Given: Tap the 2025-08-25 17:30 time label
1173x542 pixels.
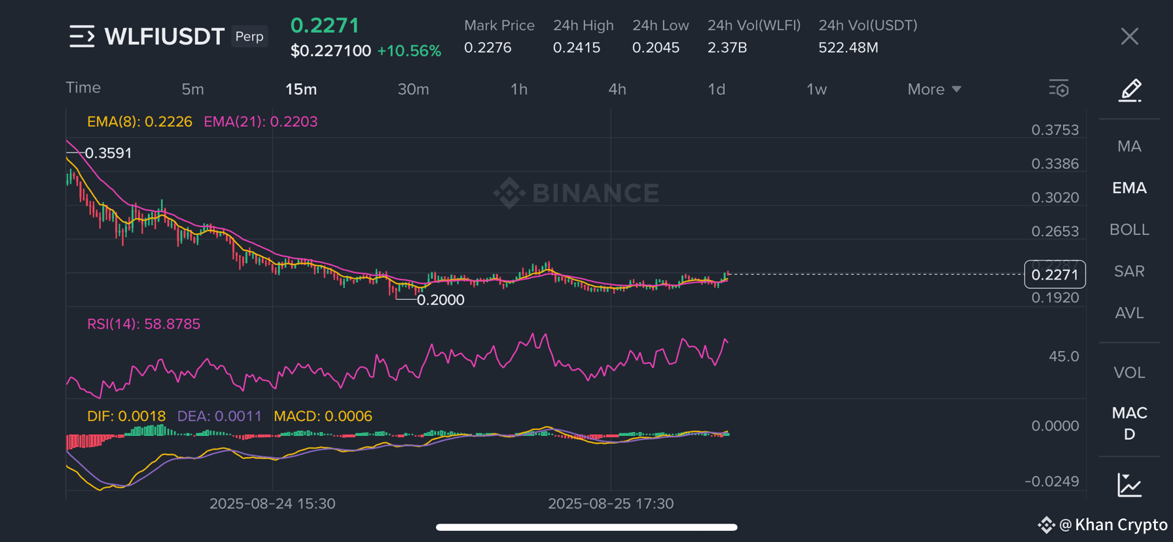Looking at the screenshot, I should tap(611, 503).
